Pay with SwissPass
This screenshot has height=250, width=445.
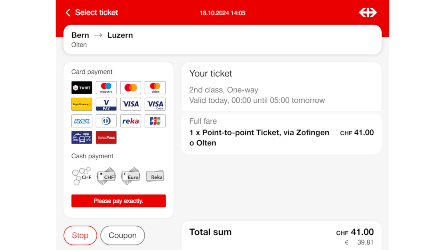pos(106,137)
